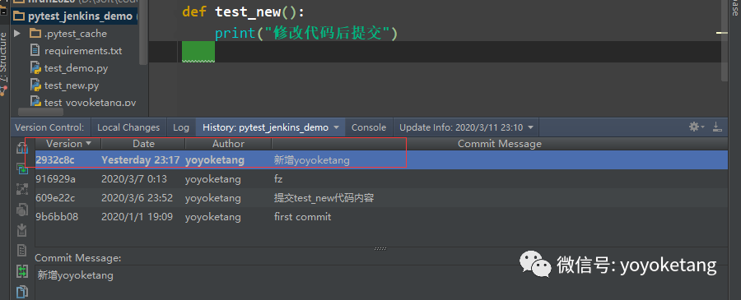Hide the Version Control tool window
Viewport: 741px width, 300px height.
coord(717,127)
